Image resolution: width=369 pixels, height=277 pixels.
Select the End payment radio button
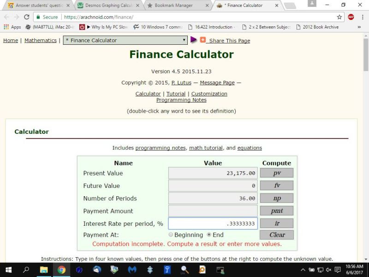[209, 235]
